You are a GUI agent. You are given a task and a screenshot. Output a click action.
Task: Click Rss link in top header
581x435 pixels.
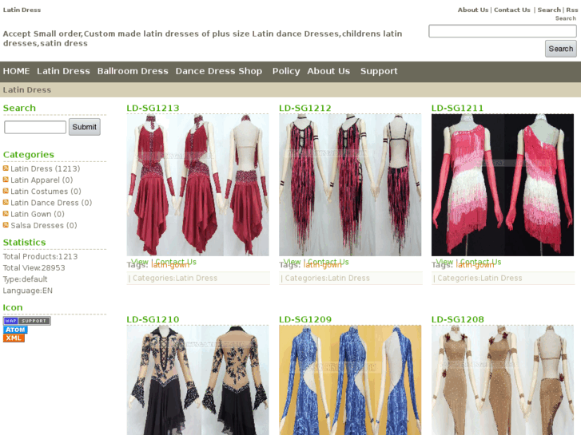pyautogui.click(x=571, y=10)
